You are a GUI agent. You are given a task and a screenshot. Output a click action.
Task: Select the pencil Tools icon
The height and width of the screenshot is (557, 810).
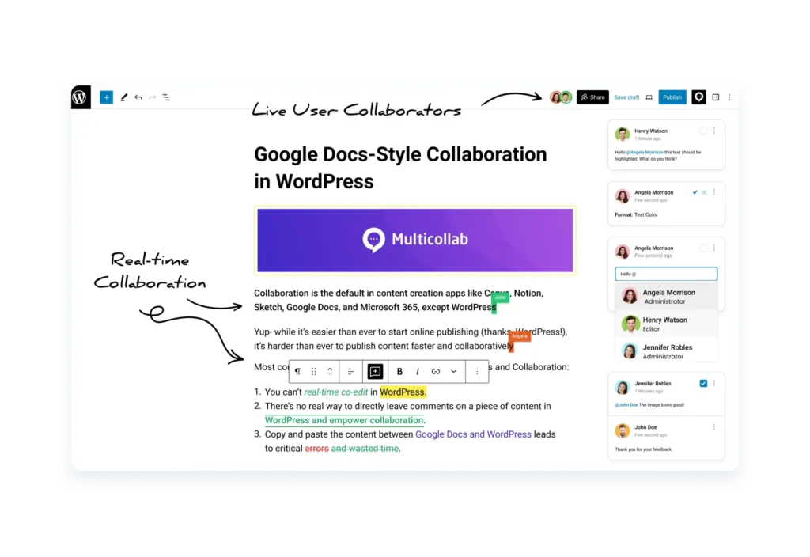pyautogui.click(x=123, y=97)
